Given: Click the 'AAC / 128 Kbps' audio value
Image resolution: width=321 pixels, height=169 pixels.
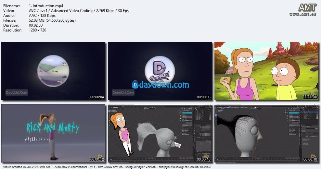Looking at the screenshot, I should click(x=42, y=16).
